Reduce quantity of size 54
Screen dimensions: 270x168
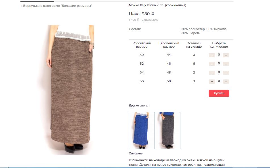tap(212, 73)
